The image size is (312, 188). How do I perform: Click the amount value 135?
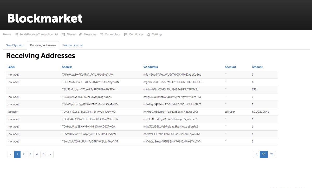(x=254, y=90)
